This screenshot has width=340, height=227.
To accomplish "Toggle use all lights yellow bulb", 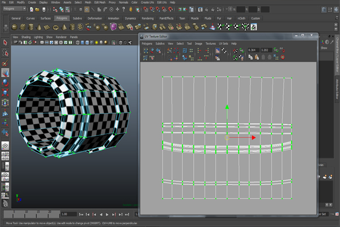I will (96, 43).
